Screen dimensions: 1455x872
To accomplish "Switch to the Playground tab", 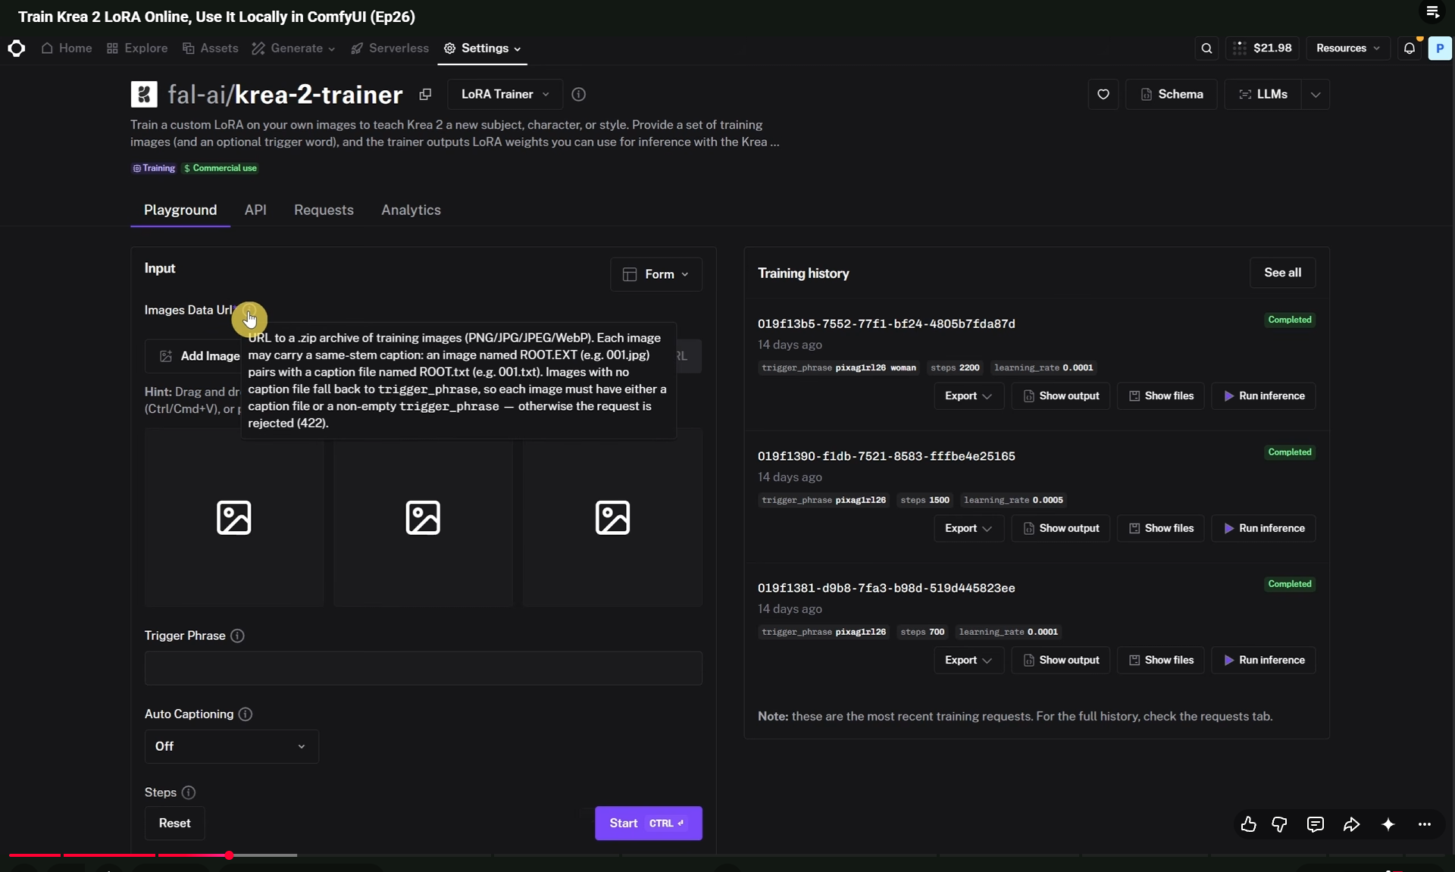I will click(x=180, y=211).
